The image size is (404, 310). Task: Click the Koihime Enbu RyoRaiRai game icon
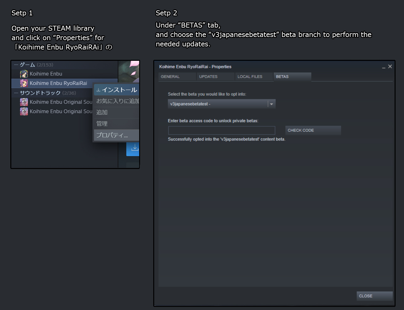[24, 83]
